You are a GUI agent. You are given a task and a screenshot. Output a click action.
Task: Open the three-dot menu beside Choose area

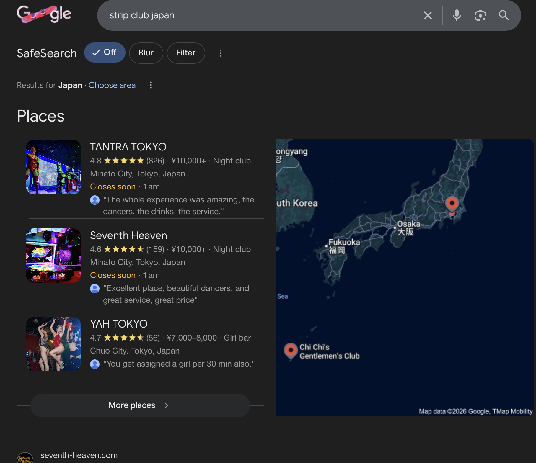[151, 85]
